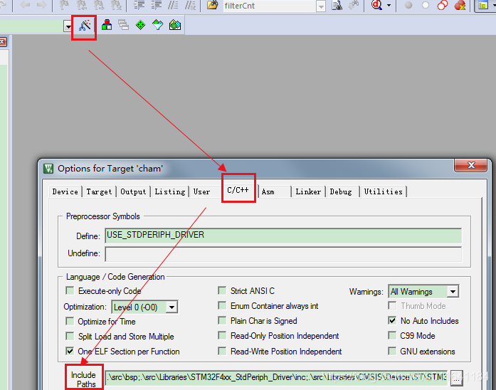The image size is (496, 390).
Task: Click the third bookmark flag icon
Action: tap(99, 5)
